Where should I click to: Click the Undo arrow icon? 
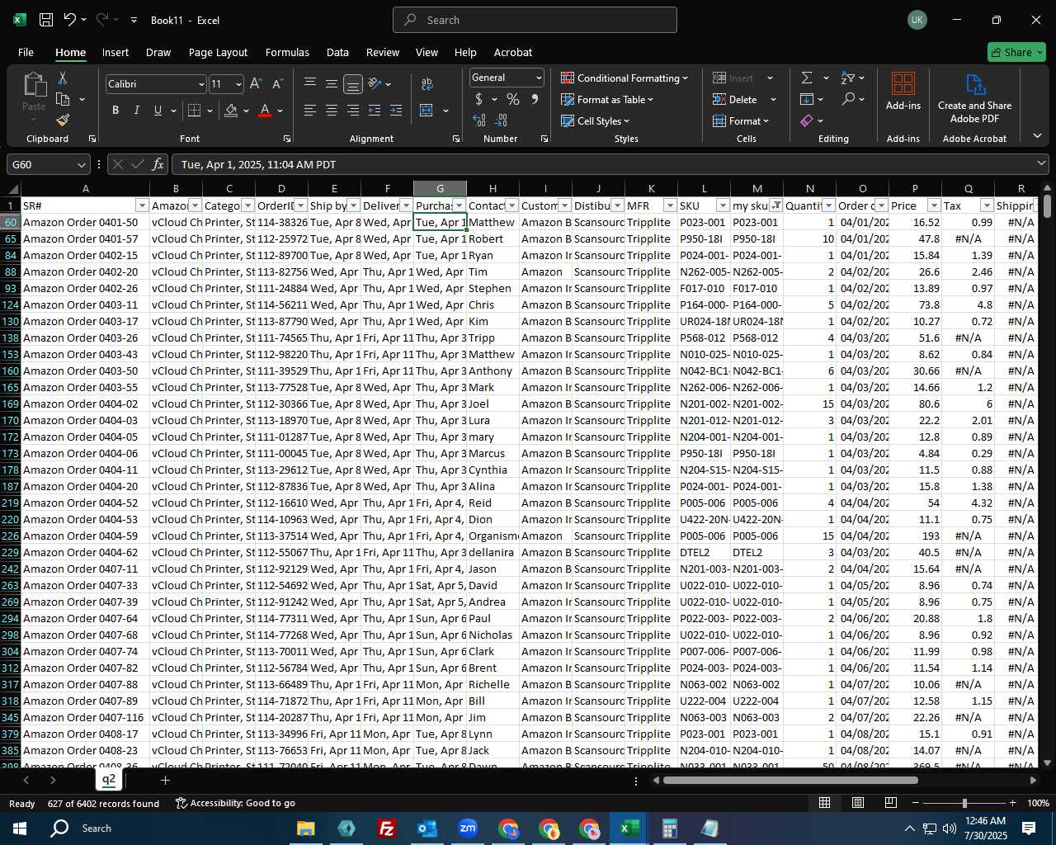pos(70,20)
